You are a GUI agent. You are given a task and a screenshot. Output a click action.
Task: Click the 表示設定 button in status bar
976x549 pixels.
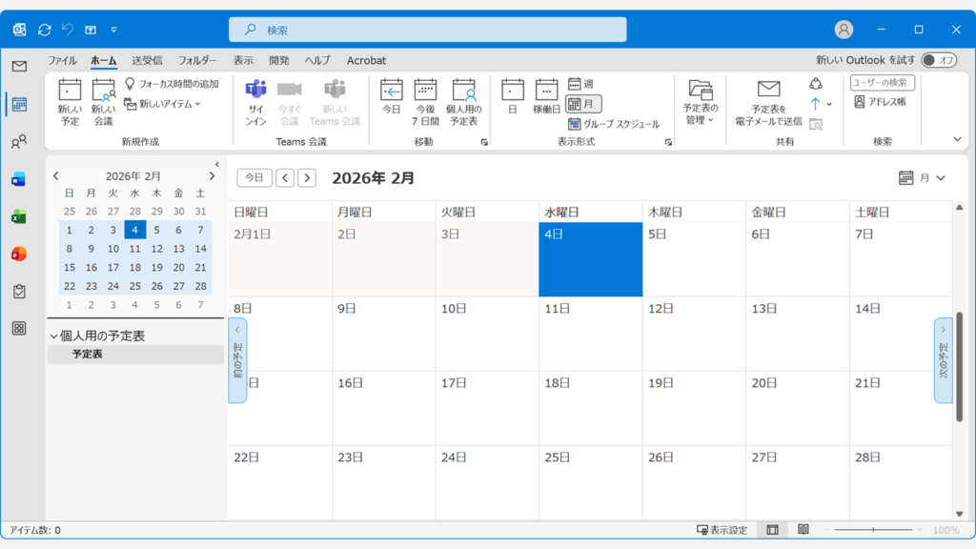(x=725, y=530)
